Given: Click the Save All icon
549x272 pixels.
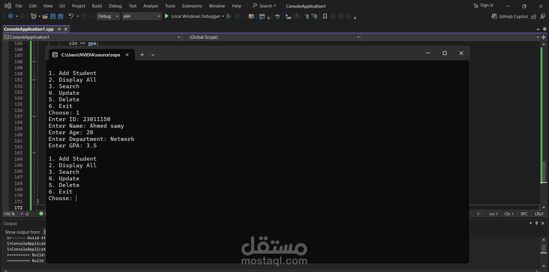Looking at the screenshot, I should coord(61,16).
